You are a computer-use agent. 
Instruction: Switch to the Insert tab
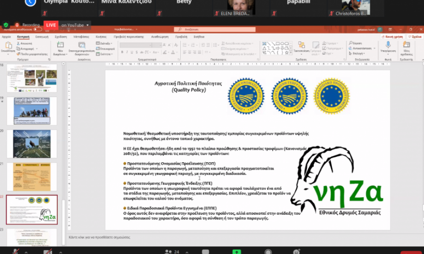[x=42, y=36]
